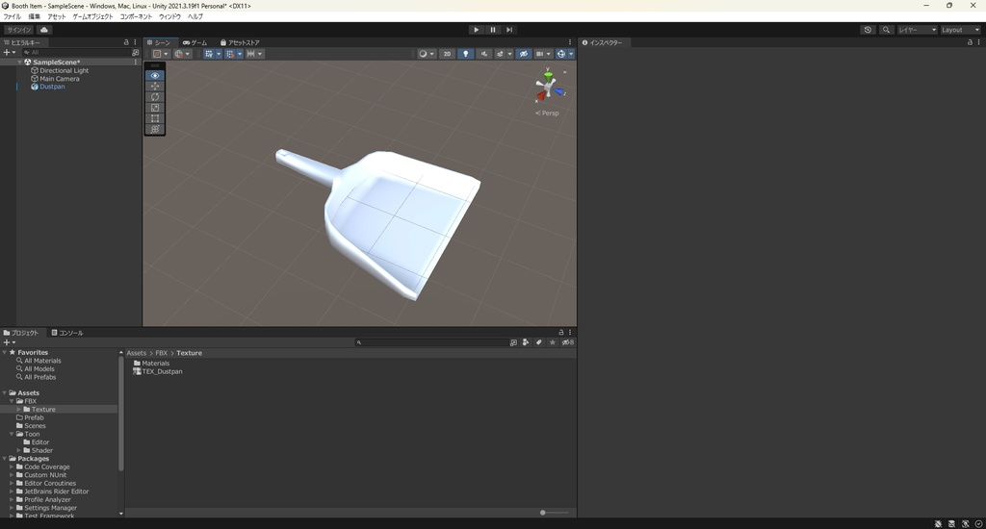
Task: Click the Pause button
Action: [492, 30]
